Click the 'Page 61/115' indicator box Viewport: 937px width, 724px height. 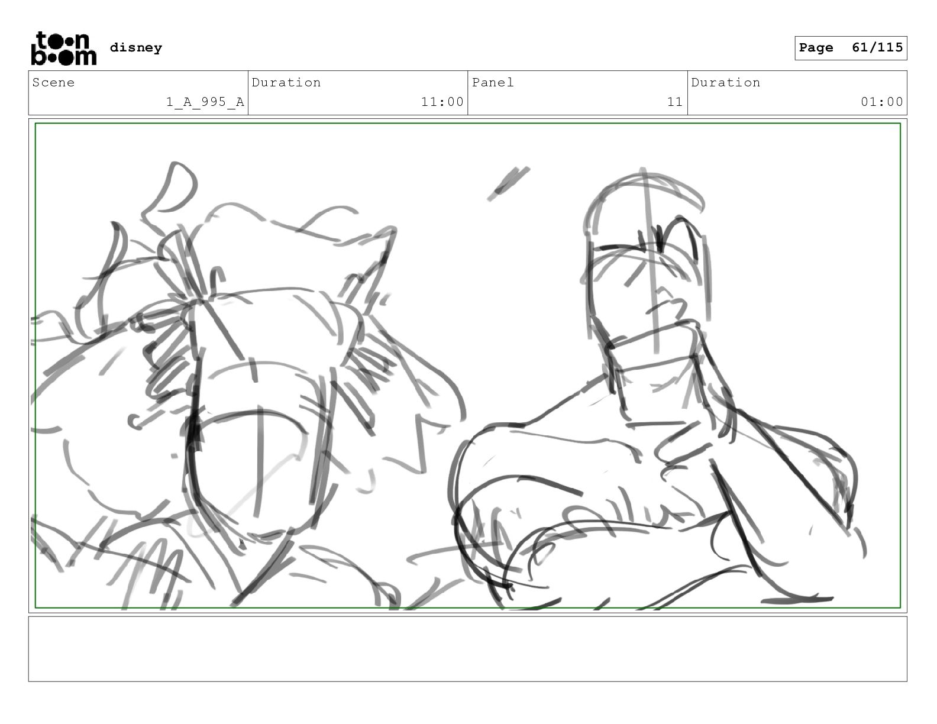tap(851, 48)
